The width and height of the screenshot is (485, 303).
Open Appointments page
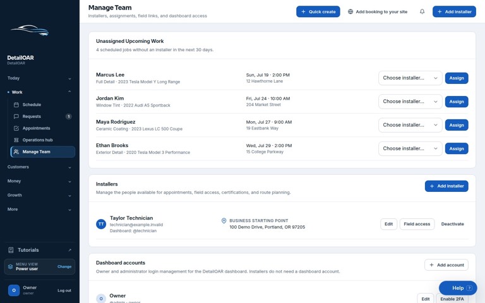point(43,128)
